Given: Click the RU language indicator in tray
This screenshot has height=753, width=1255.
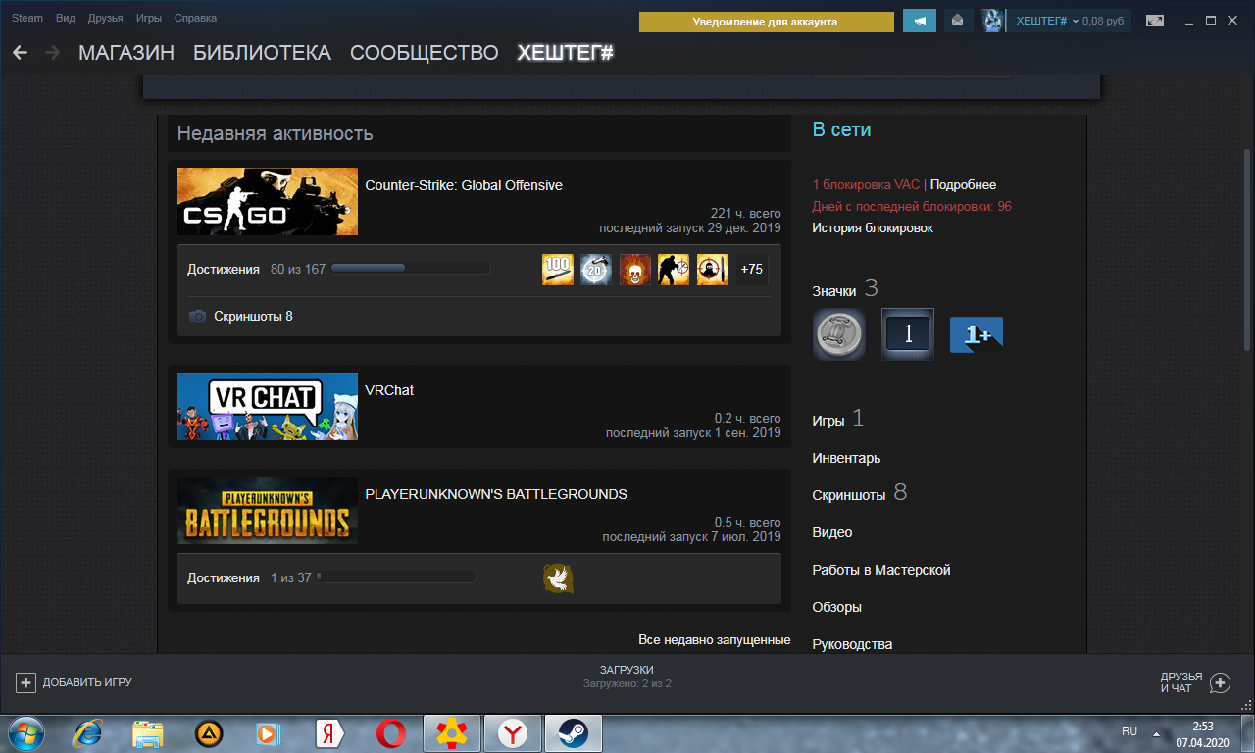Looking at the screenshot, I should pos(1129,731).
